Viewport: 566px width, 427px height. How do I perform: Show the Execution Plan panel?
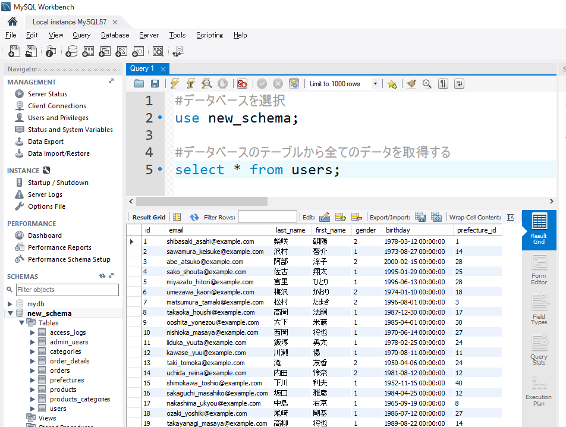(x=539, y=391)
